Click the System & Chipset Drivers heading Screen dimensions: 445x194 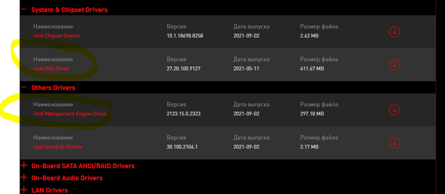[x=70, y=10]
